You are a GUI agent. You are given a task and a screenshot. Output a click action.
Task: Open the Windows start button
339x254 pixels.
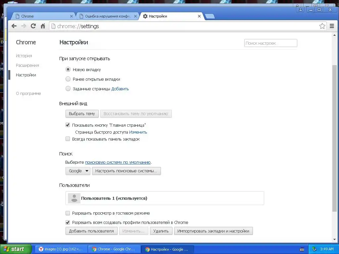coord(16,249)
